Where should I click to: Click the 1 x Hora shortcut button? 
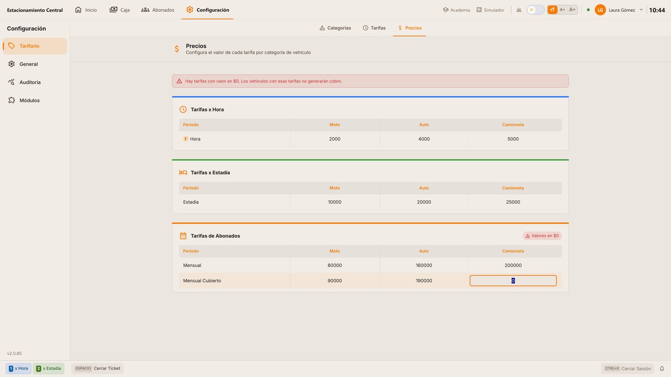pyautogui.click(x=18, y=369)
